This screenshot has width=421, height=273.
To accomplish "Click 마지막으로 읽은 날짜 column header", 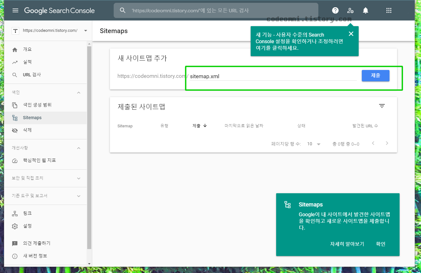I will click(x=244, y=126).
